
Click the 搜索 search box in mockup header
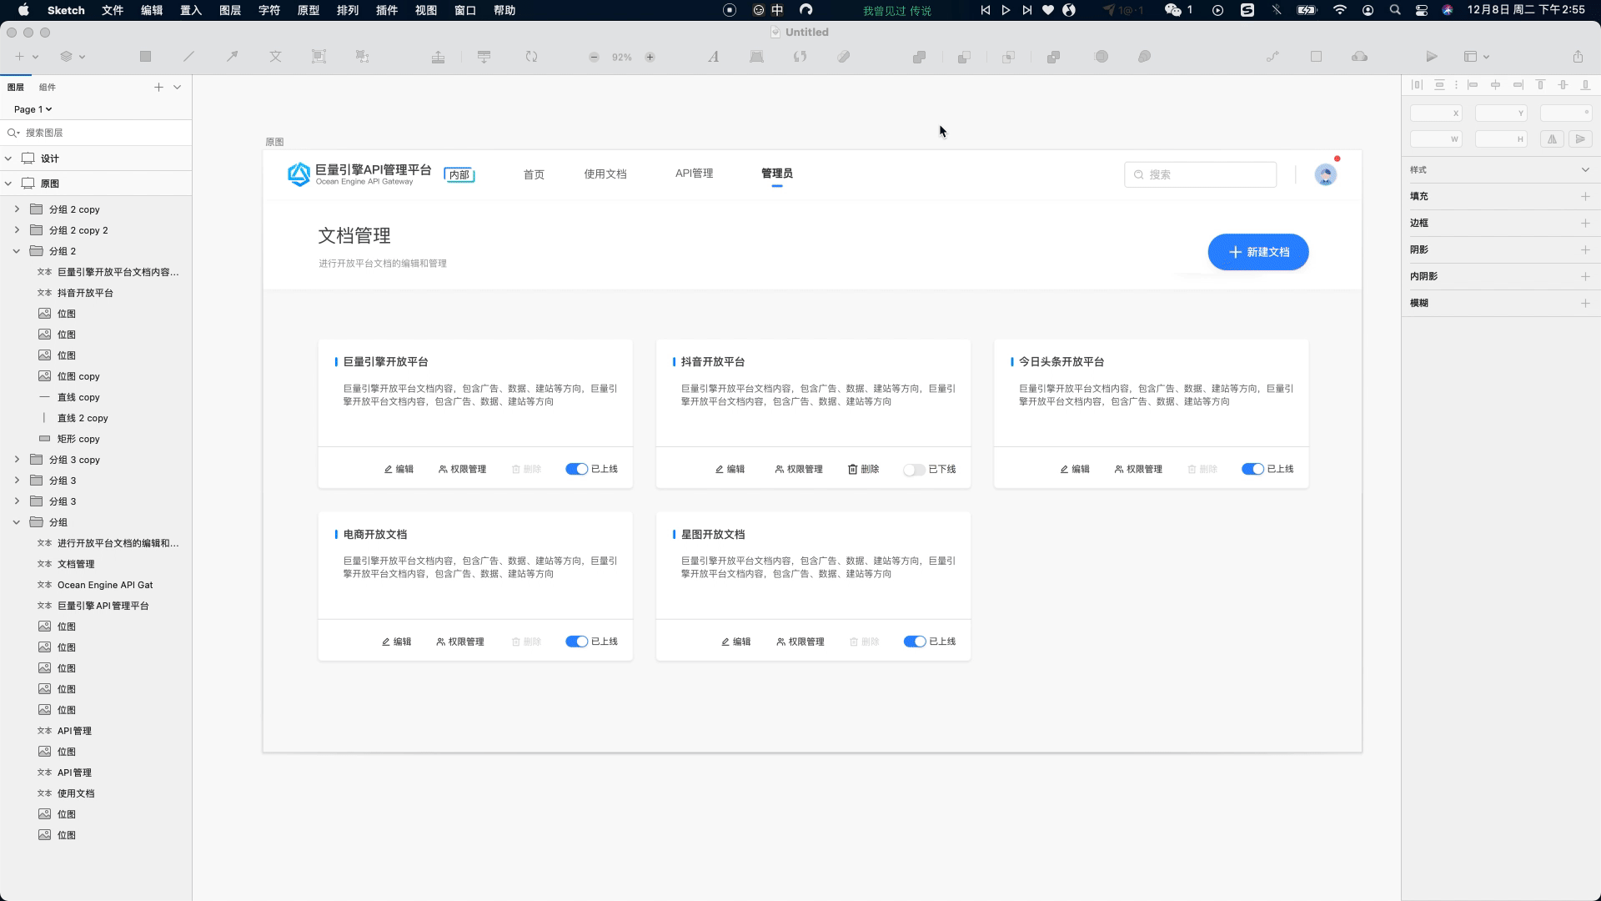tap(1200, 174)
